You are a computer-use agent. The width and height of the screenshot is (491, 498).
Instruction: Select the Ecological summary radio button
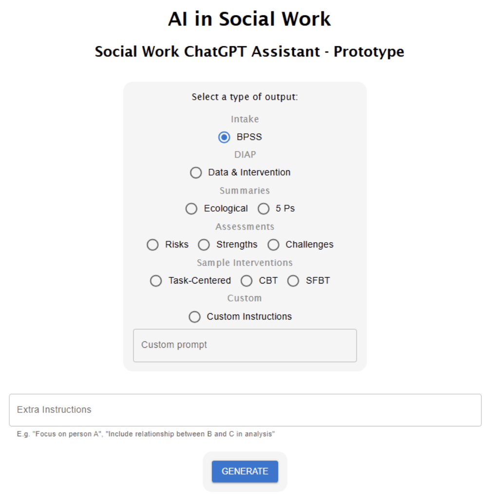click(x=191, y=209)
